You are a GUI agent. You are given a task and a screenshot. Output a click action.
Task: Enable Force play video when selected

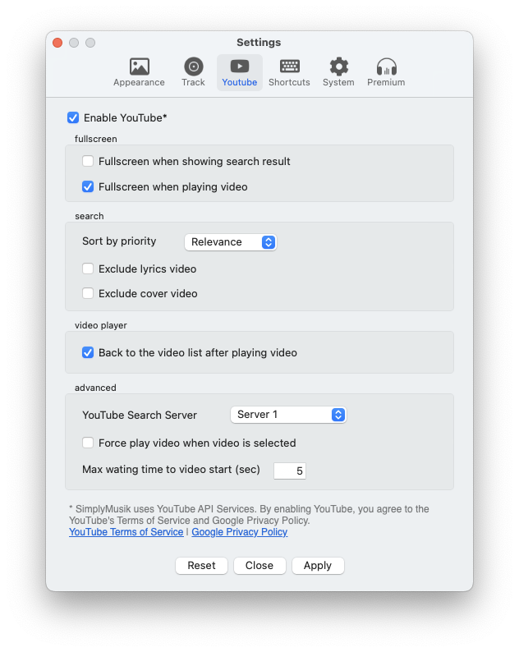click(88, 443)
